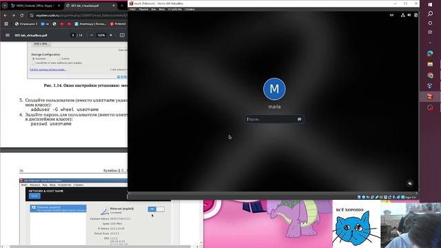Click the volume icon in the guest top bar
The width and height of the screenshot is (441, 248).
pyautogui.click(x=409, y=15)
